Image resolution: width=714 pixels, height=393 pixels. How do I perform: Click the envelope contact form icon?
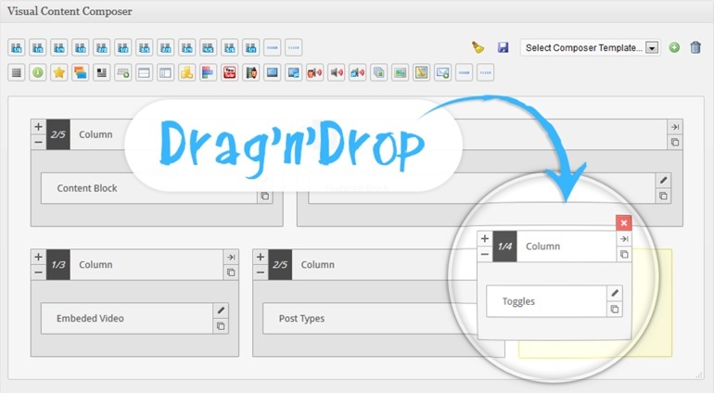(x=442, y=72)
